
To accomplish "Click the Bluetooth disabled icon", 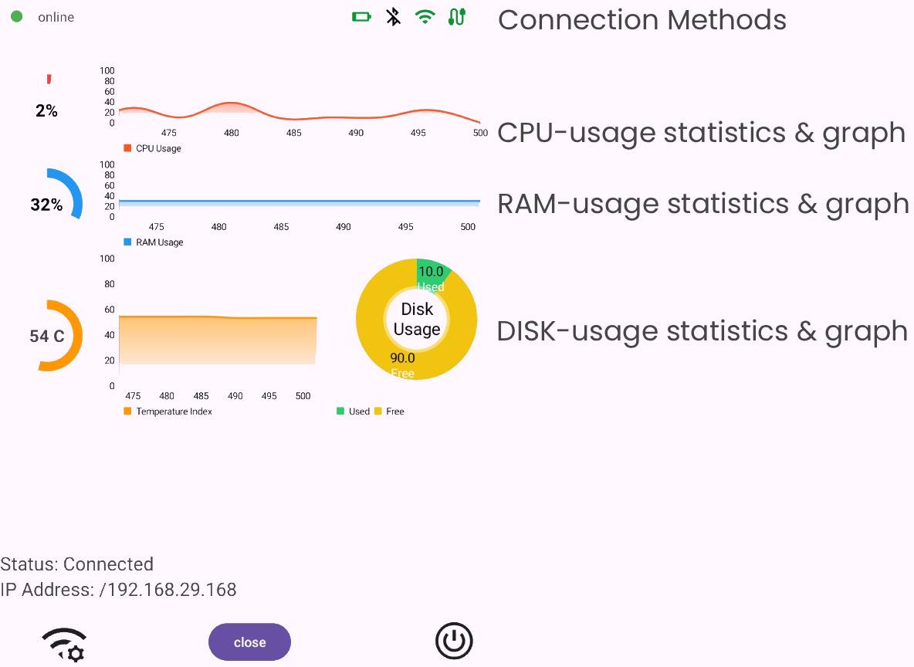I will pyautogui.click(x=393, y=16).
